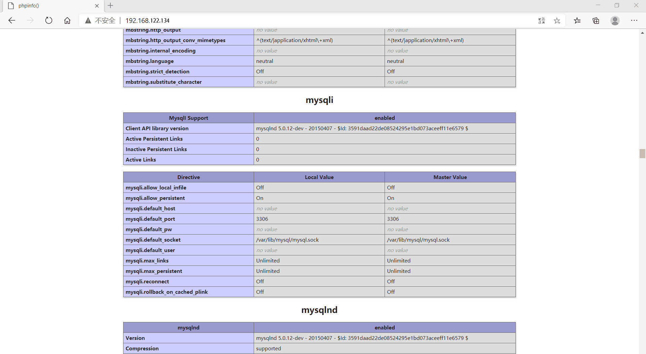Select the mysqli.rollback_on_cached_plink directive
This screenshot has height=354, width=646.
point(167,292)
